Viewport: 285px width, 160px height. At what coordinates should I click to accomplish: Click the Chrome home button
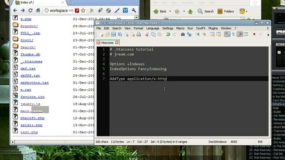[x=38, y=10]
